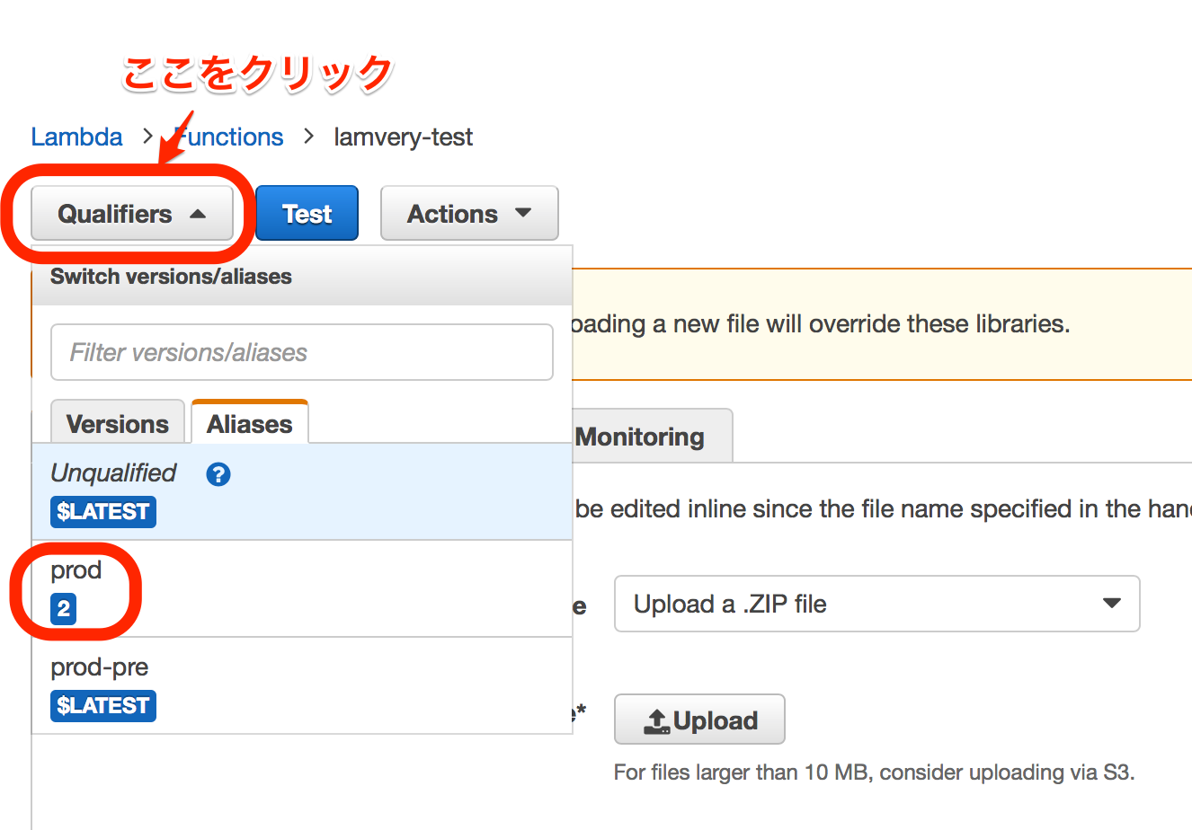Click the $LATEST badge under Unqualified
1192x830 pixels.
point(103,512)
